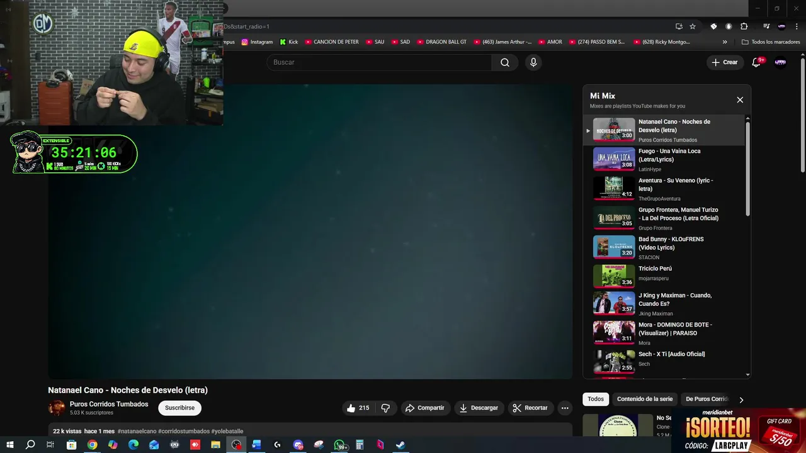Play J King y Maximan Cuando Es
Viewport: 806px width, 453px height.
[x=664, y=304]
